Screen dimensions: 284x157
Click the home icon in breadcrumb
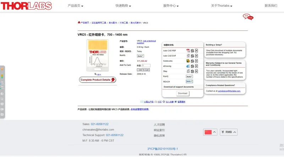[x=79, y=22]
